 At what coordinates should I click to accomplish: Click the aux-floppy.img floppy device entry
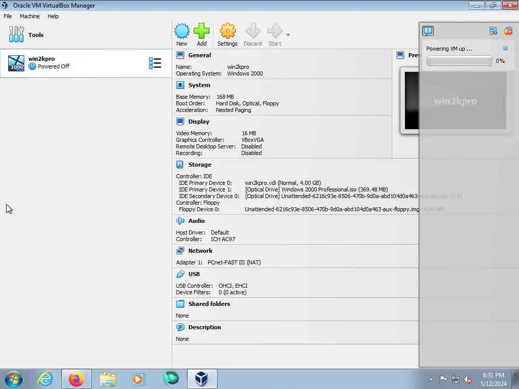tap(344, 209)
